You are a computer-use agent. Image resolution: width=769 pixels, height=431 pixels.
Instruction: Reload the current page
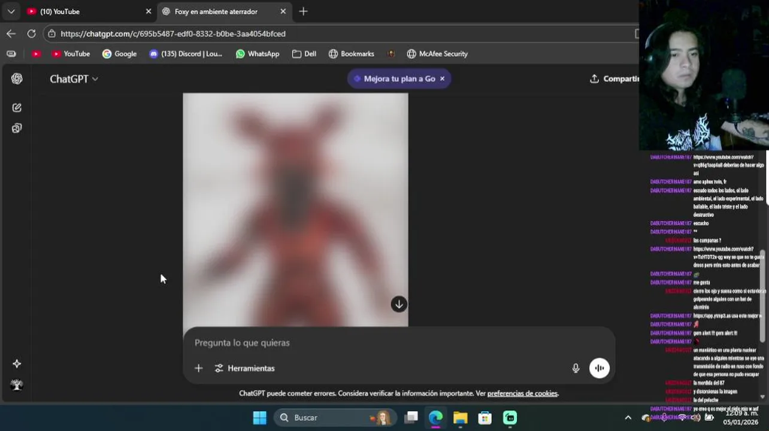coord(31,34)
